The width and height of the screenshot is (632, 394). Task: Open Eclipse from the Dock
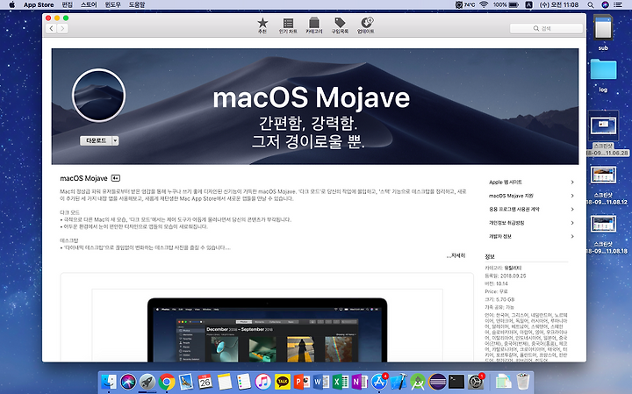pyautogui.click(x=437, y=382)
